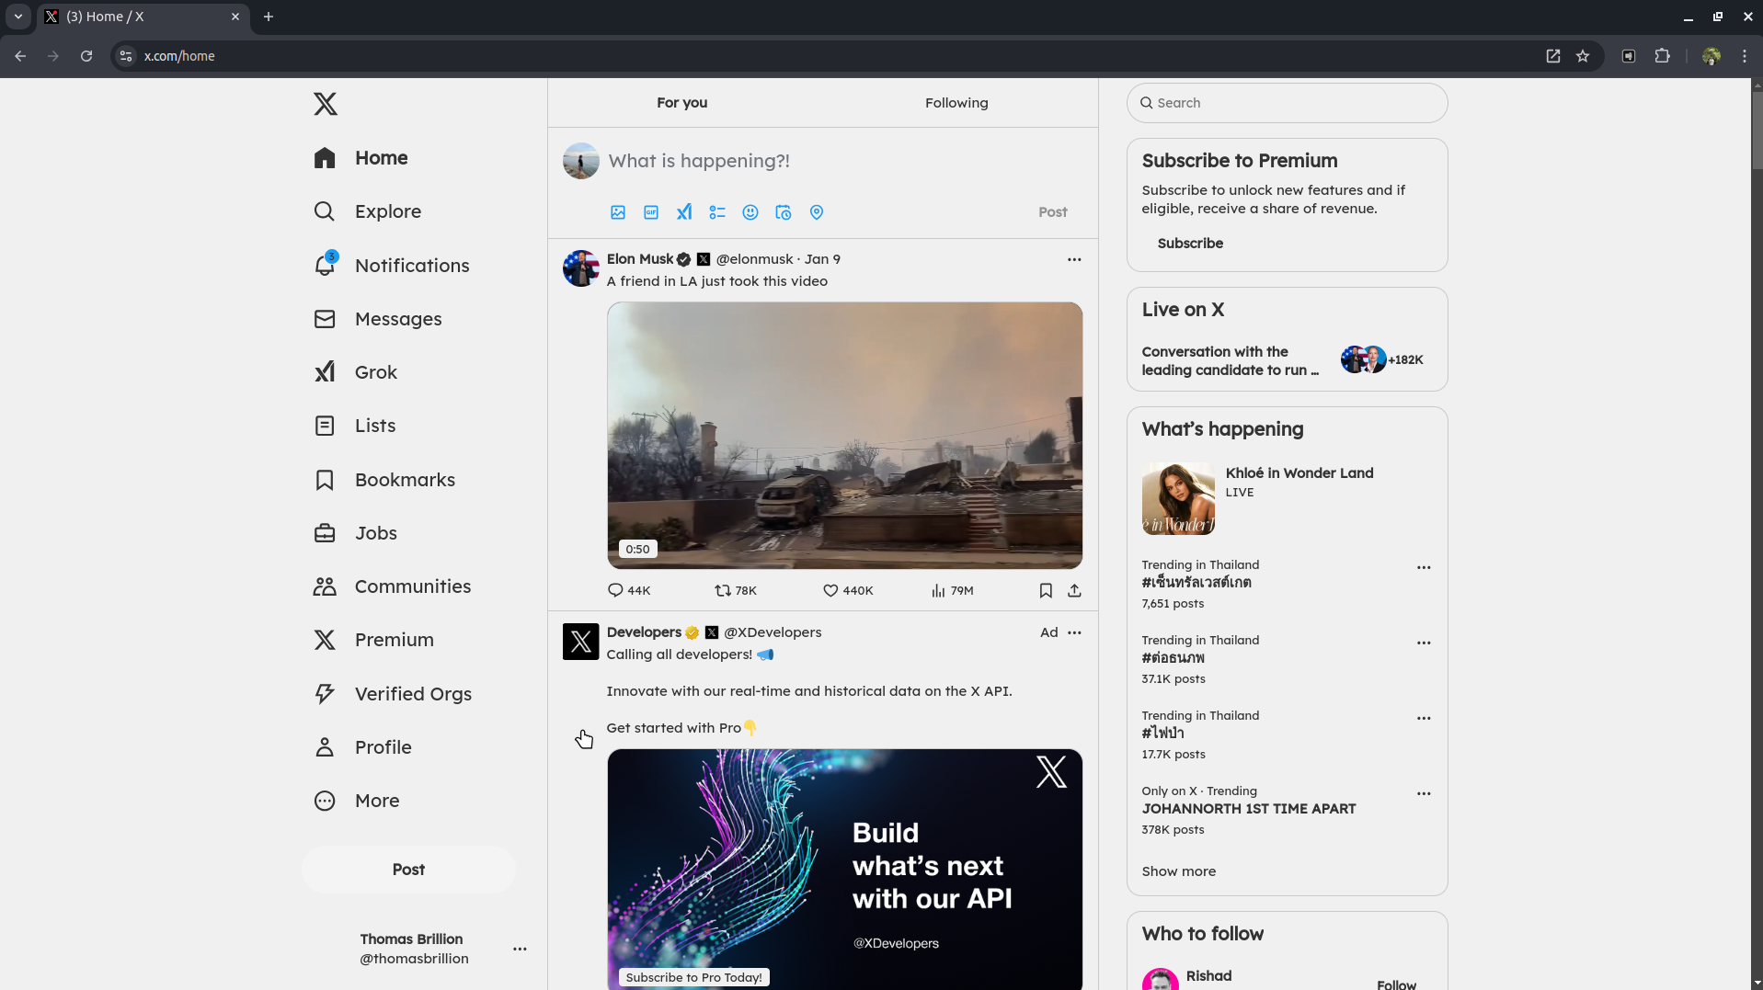
Task: Subscribe to Premium
Action: 1190,243
